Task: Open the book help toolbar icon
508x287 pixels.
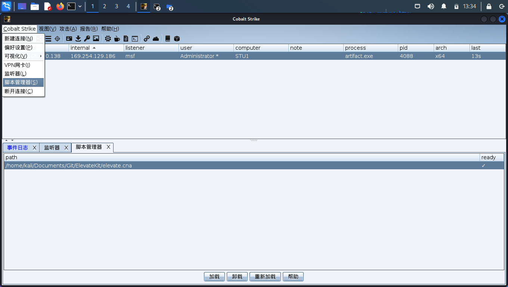Action: coord(168,38)
